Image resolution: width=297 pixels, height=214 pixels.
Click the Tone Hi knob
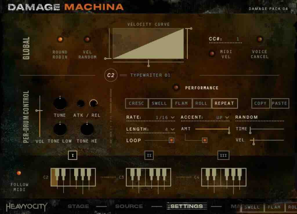[x=87, y=129]
